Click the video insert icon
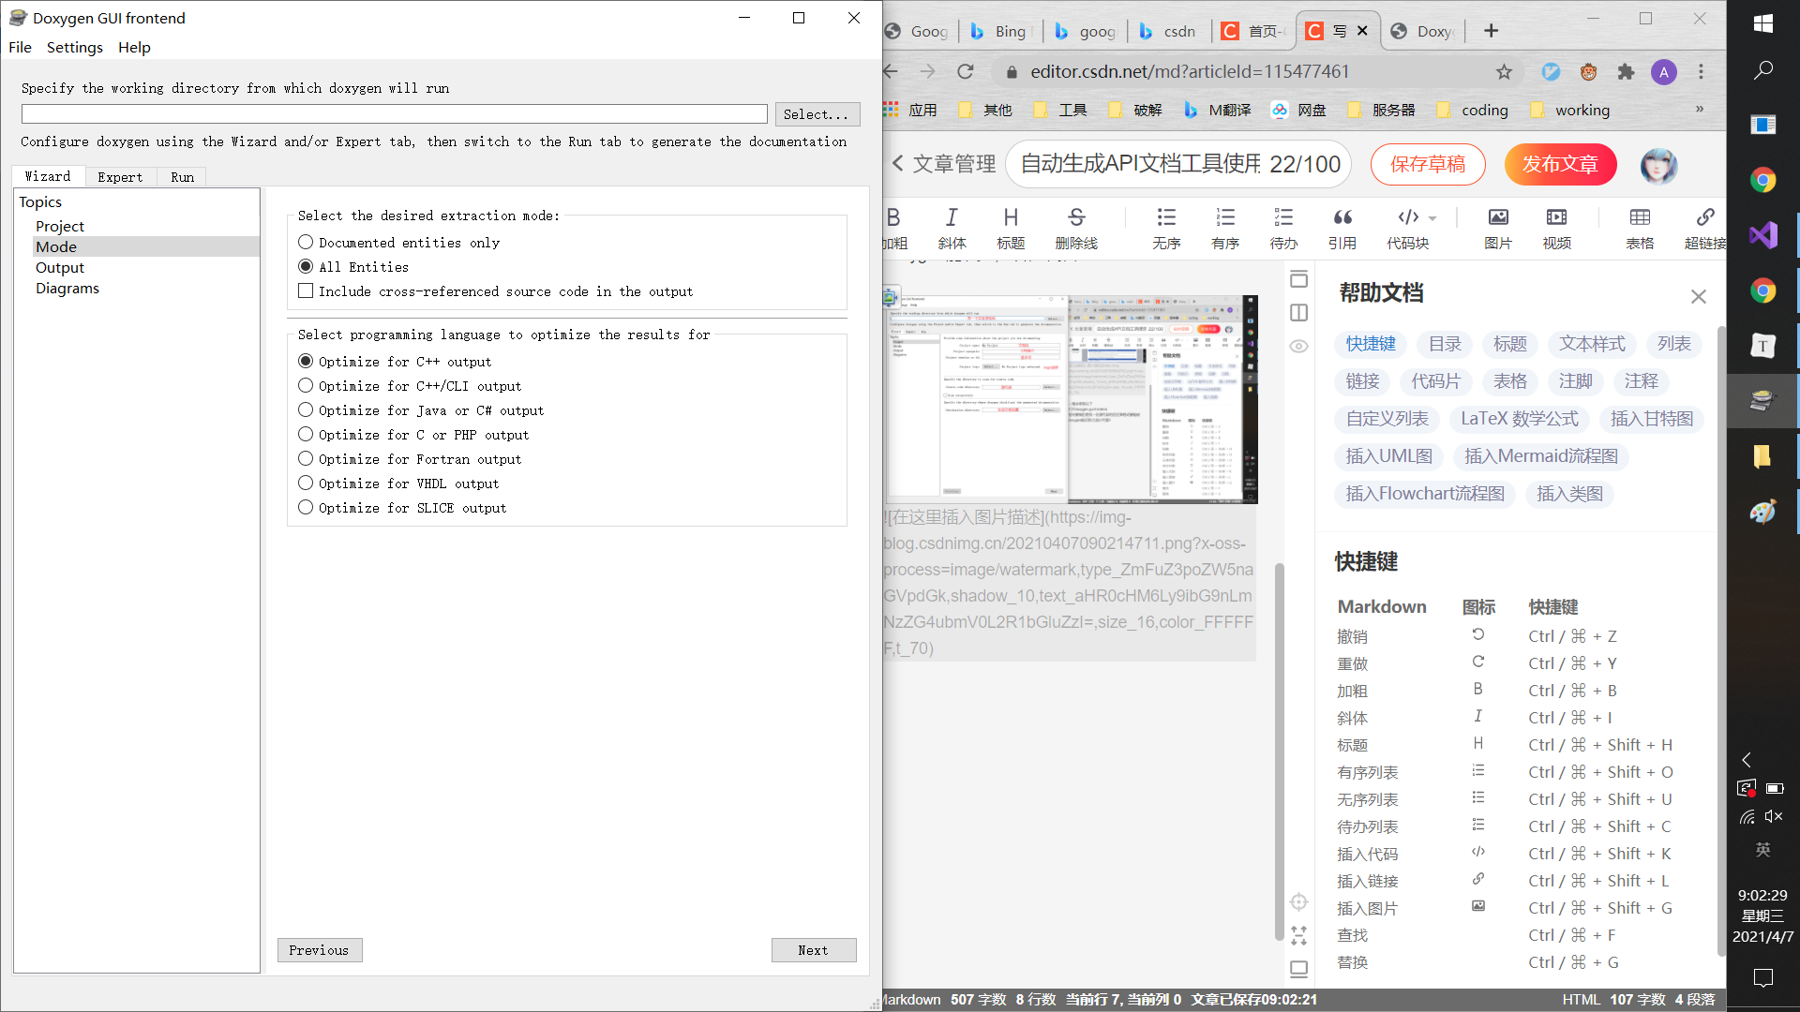Image resolution: width=1800 pixels, height=1012 pixels. (1556, 217)
